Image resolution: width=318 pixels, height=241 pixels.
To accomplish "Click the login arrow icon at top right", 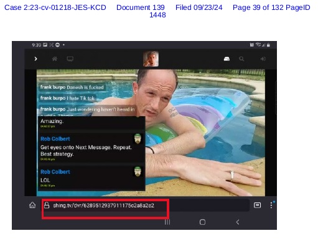I will point(263,59).
